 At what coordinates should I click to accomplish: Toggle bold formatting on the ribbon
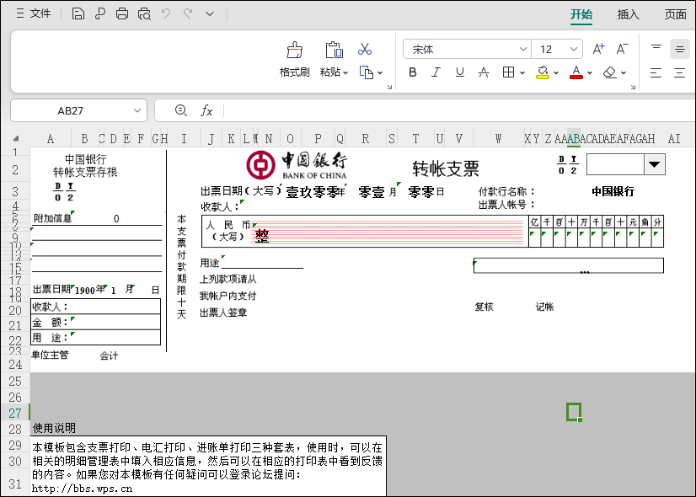point(412,73)
